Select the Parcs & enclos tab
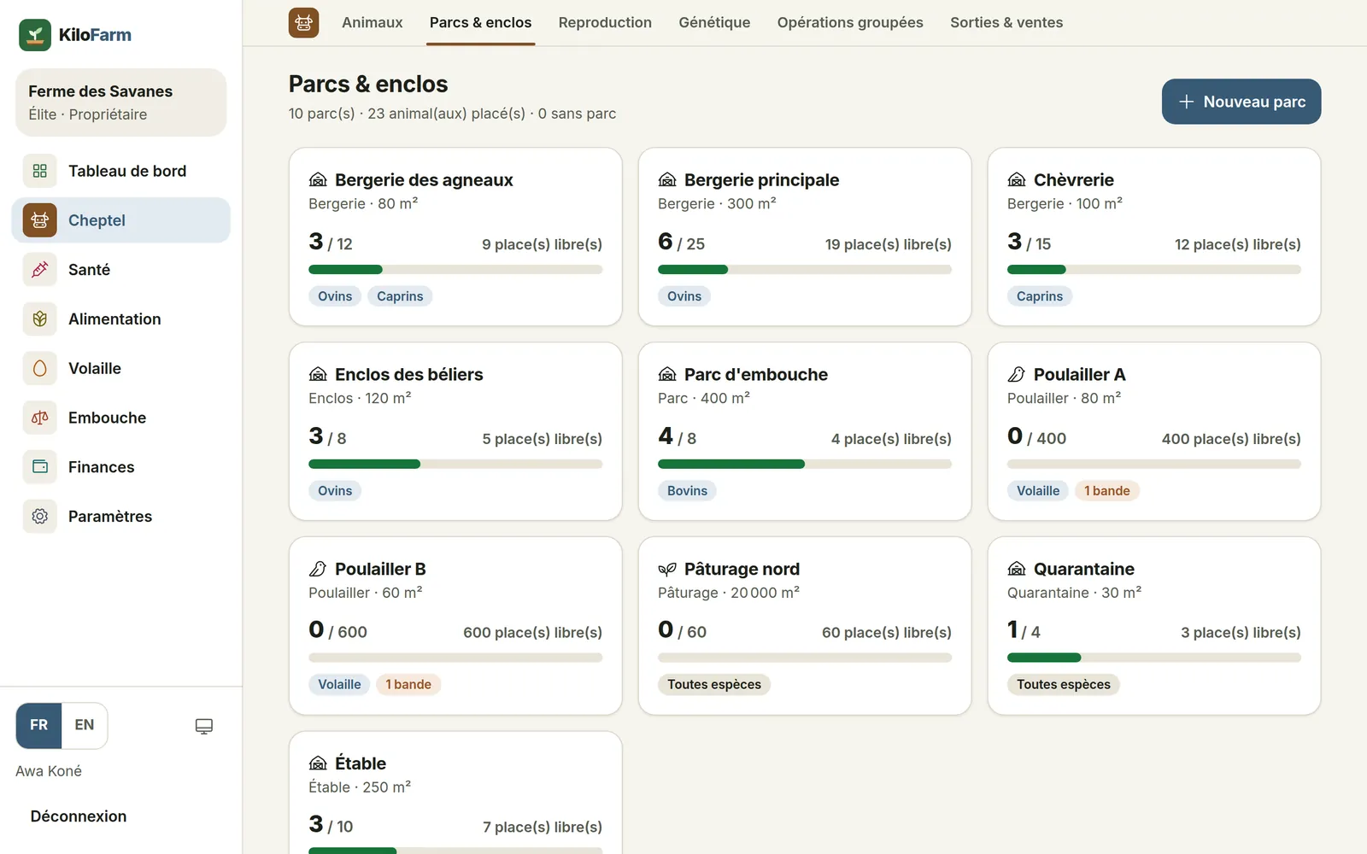 pyautogui.click(x=480, y=23)
